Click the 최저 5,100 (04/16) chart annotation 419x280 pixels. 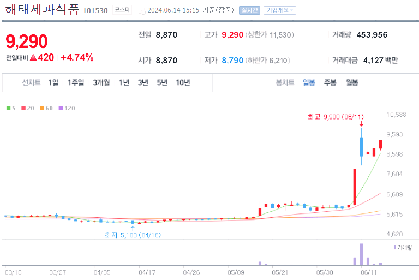tap(133, 235)
